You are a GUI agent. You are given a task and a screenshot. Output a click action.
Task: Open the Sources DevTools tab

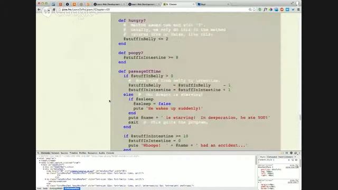click(64, 153)
